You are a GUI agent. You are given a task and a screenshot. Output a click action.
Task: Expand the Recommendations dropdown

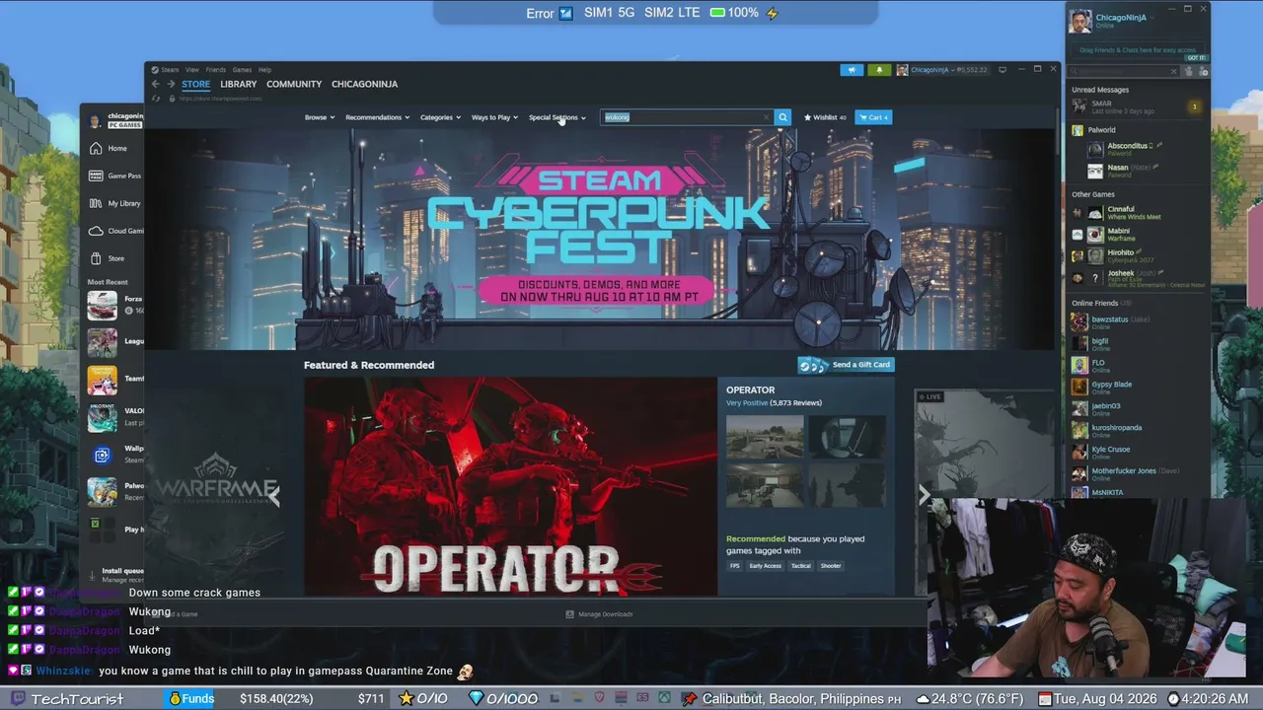pyautogui.click(x=377, y=117)
